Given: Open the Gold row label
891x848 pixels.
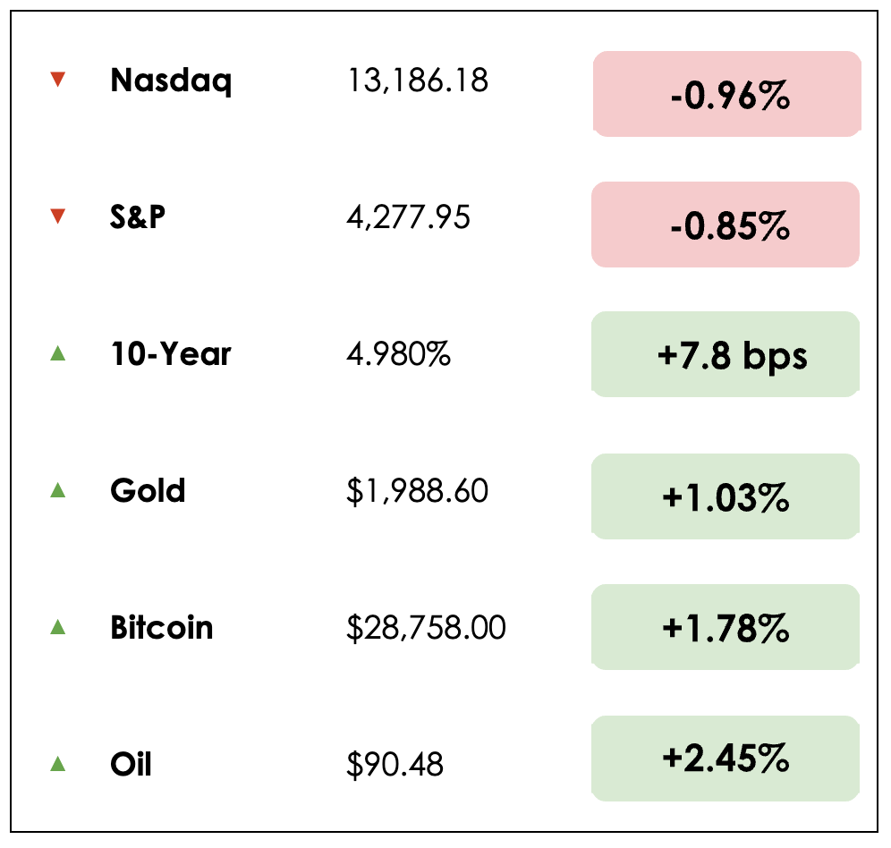Looking at the screenshot, I should (148, 490).
